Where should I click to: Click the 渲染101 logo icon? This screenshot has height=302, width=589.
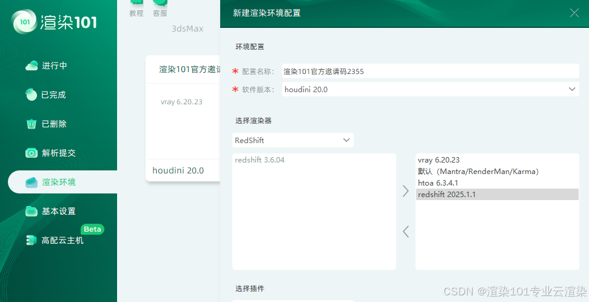[x=24, y=22]
